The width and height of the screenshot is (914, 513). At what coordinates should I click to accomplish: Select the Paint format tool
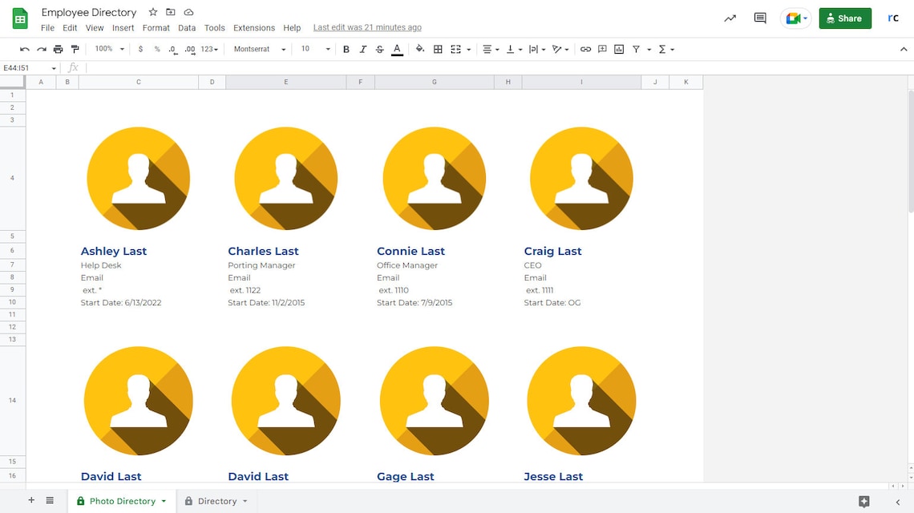(75, 50)
